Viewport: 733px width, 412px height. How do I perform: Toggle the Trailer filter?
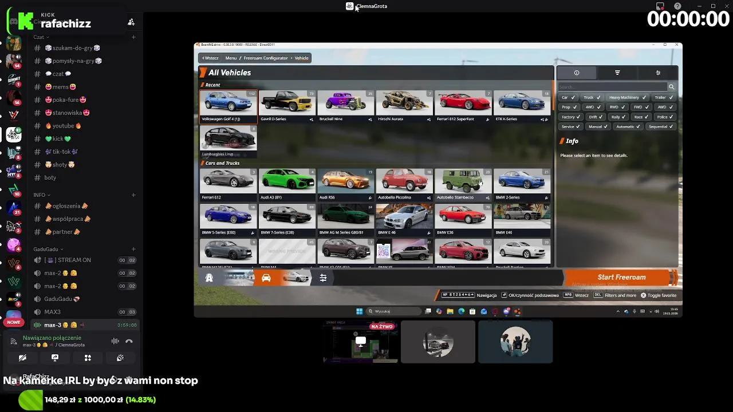[x=664, y=97]
